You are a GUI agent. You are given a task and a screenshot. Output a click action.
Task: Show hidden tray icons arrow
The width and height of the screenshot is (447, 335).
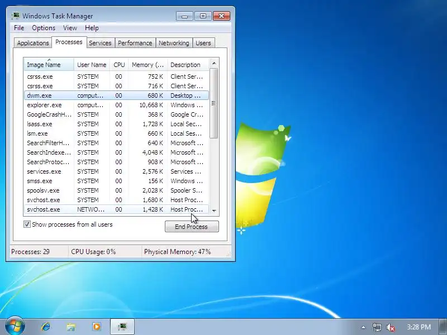coord(364,327)
